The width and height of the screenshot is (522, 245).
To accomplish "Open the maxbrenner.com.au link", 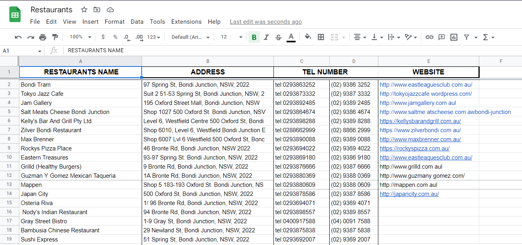I will coord(420,139).
